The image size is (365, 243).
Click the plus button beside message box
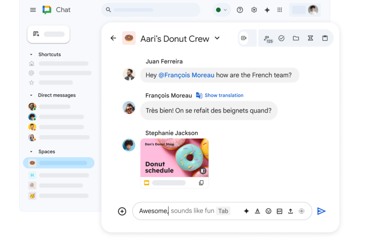pyautogui.click(x=122, y=211)
